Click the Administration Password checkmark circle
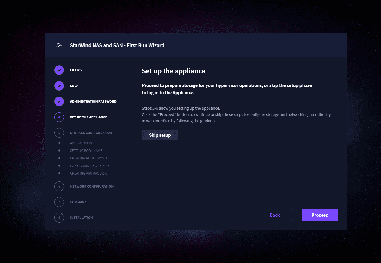 point(59,101)
